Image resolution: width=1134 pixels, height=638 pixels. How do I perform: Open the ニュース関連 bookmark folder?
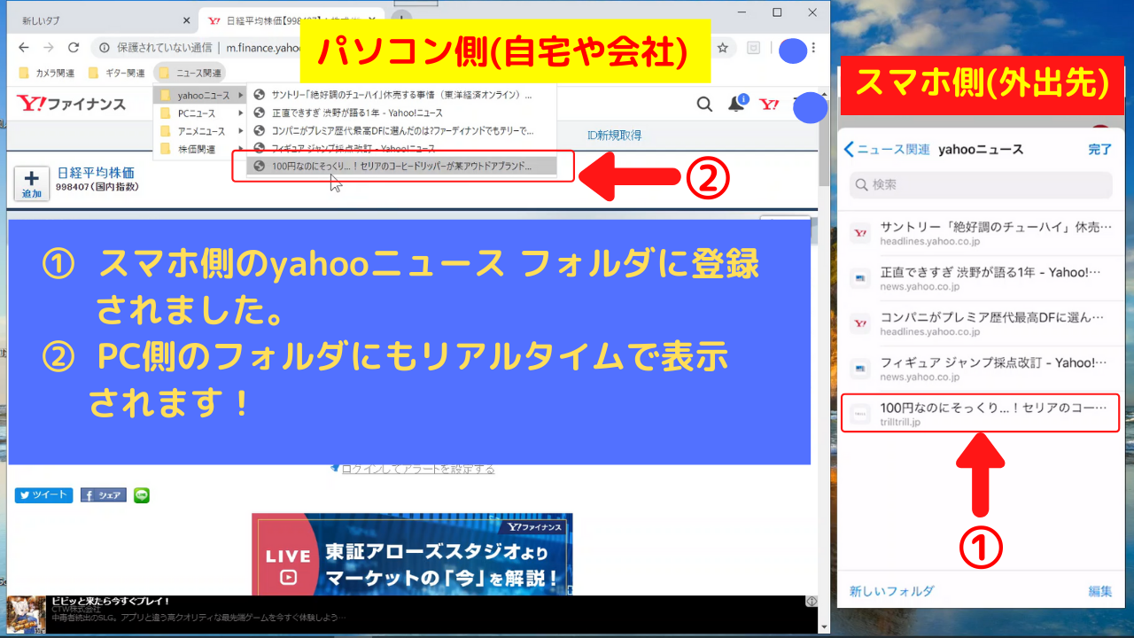[x=190, y=73]
